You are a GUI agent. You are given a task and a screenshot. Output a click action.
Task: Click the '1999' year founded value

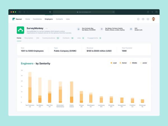[x=124, y=51]
